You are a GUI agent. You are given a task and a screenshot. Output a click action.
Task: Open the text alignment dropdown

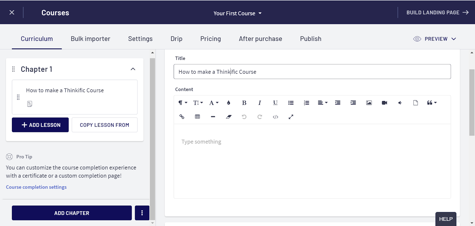(x=323, y=103)
